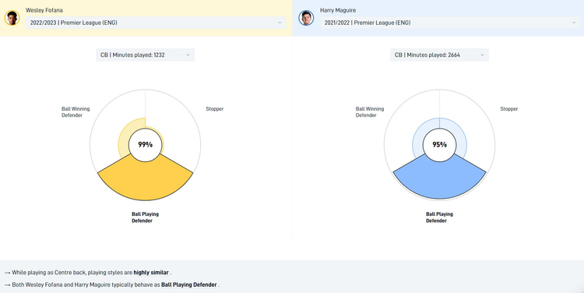The image size is (584, 293).
Task: Click the 'highly similar' summary text
Action: tap(151, 273)
